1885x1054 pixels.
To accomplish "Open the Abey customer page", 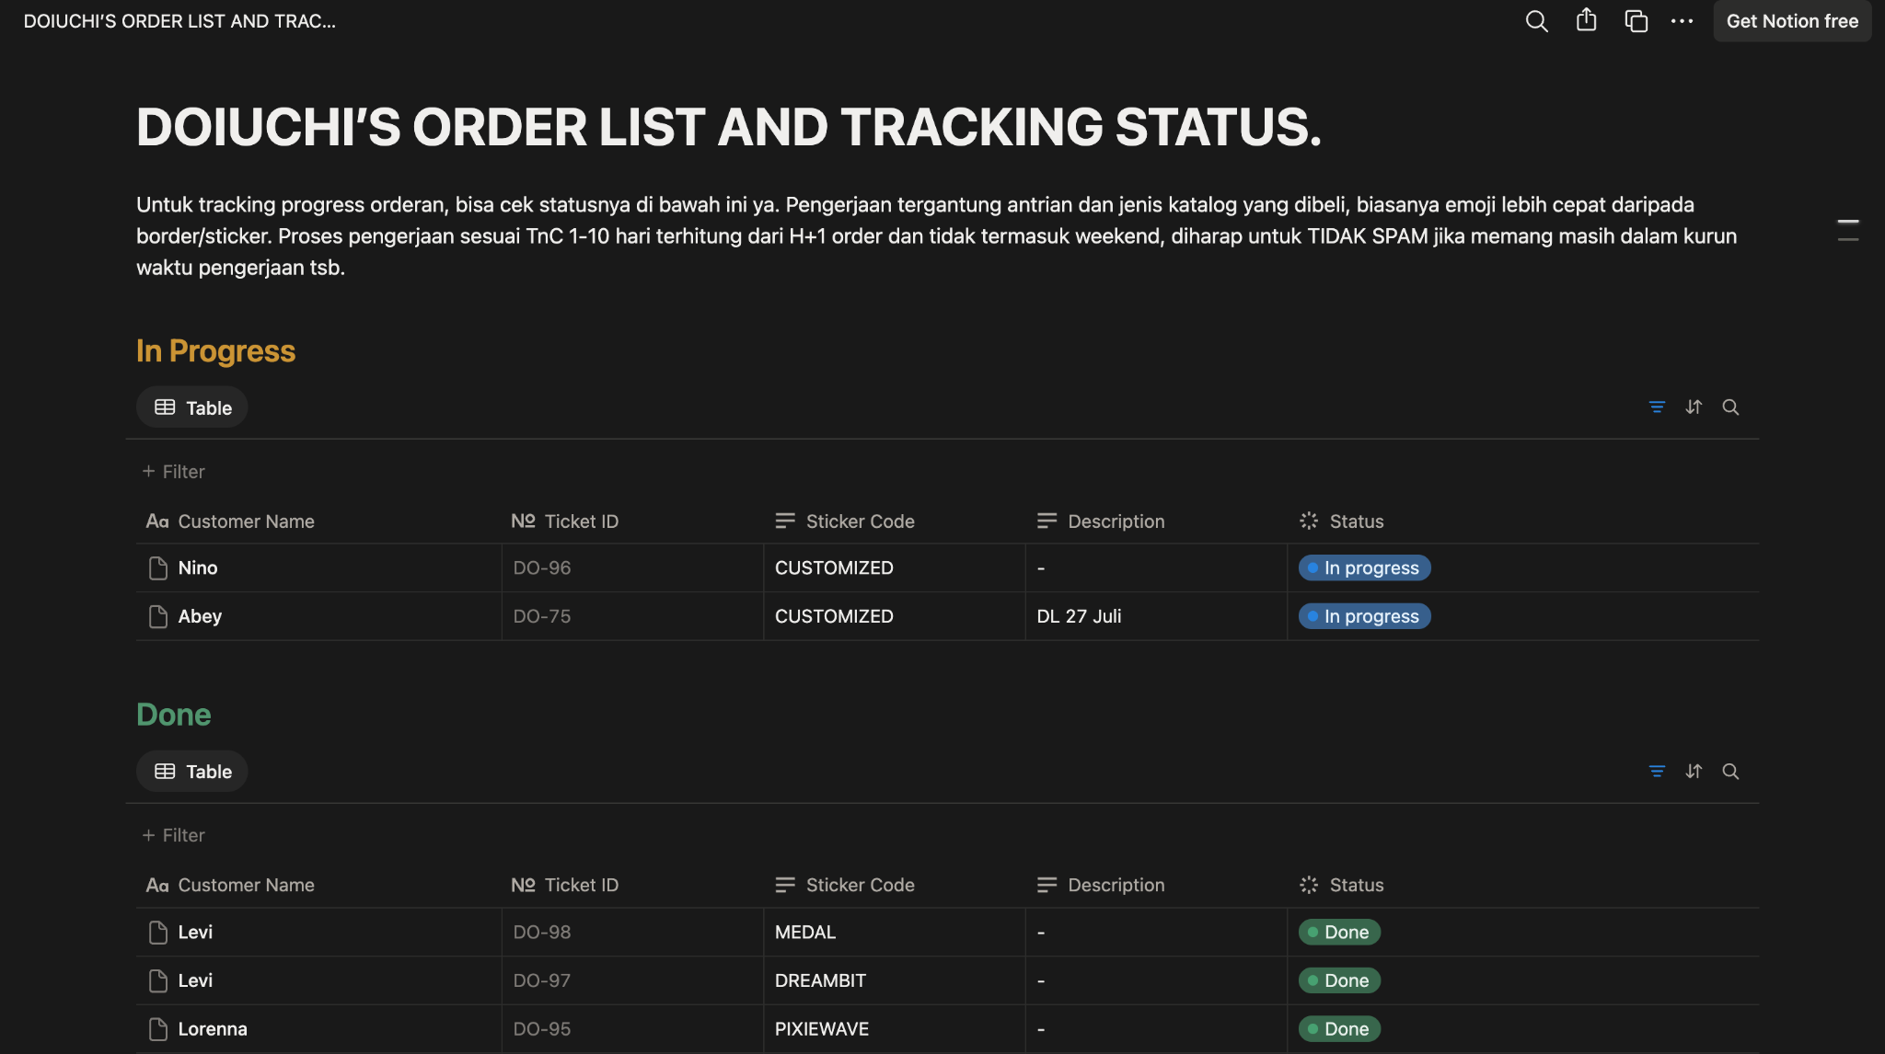I will click(200, 616).
